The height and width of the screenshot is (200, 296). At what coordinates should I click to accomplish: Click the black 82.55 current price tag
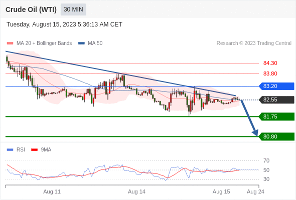coord(276,99)
